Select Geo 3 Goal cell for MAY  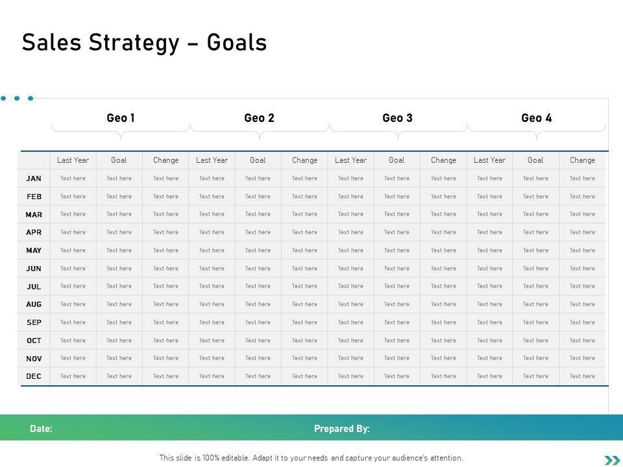coord(397,250)
